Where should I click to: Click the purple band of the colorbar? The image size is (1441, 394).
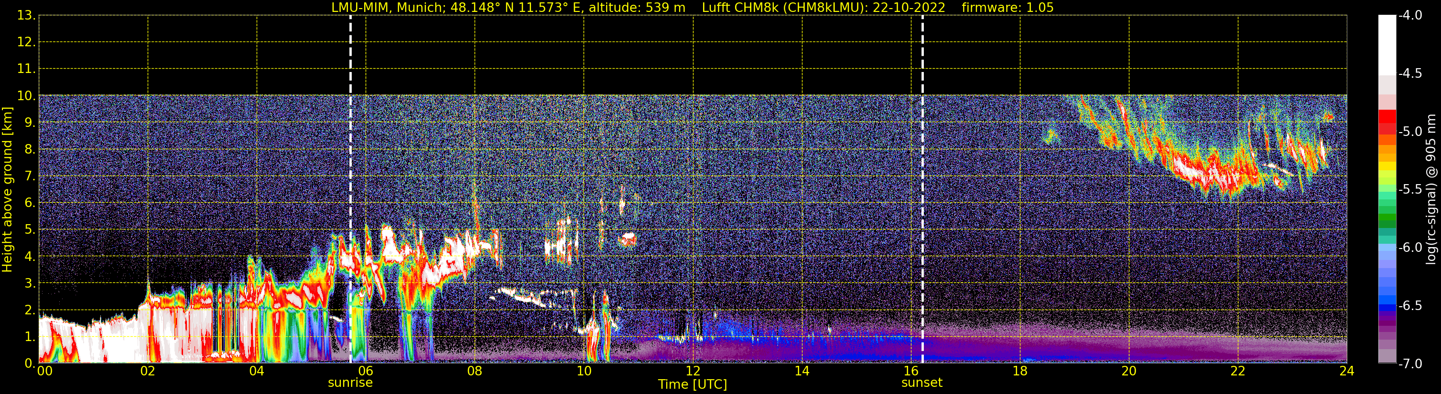[x=1387, y=322]
